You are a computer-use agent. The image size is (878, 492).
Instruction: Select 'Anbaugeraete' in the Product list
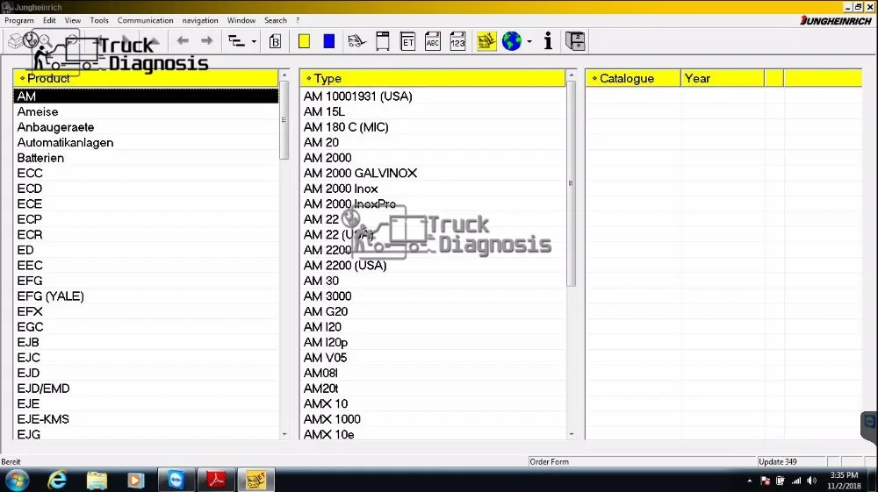(146, 127)
